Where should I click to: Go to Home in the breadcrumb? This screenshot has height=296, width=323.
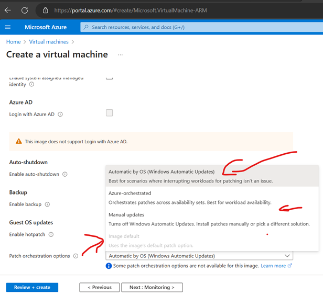(13, 42)
